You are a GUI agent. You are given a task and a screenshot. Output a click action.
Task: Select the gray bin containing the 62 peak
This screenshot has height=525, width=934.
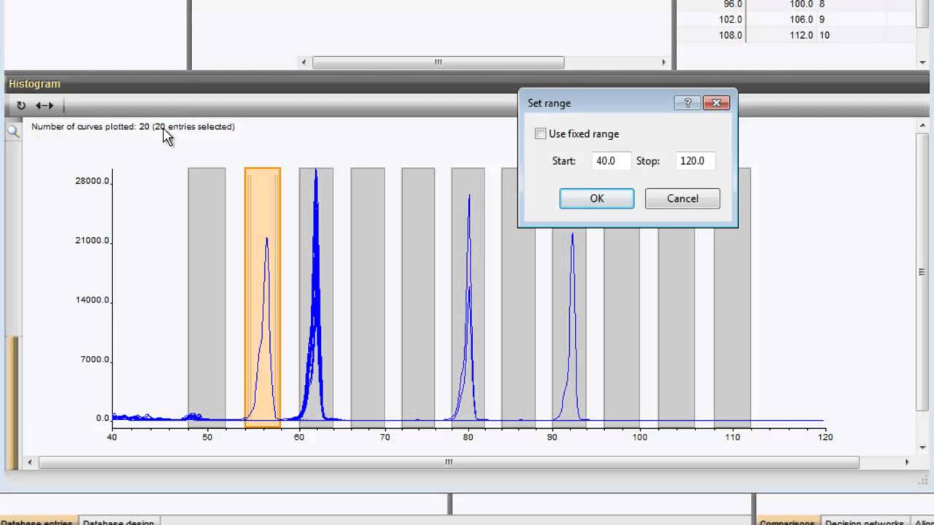pyautogui.click(x=316, y=297)
